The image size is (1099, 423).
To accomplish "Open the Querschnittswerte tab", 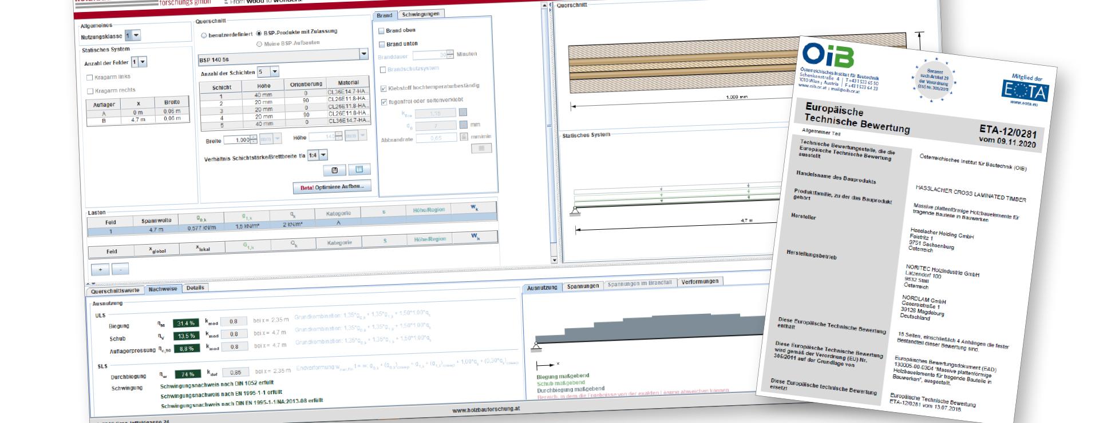I will coord(115,290).
